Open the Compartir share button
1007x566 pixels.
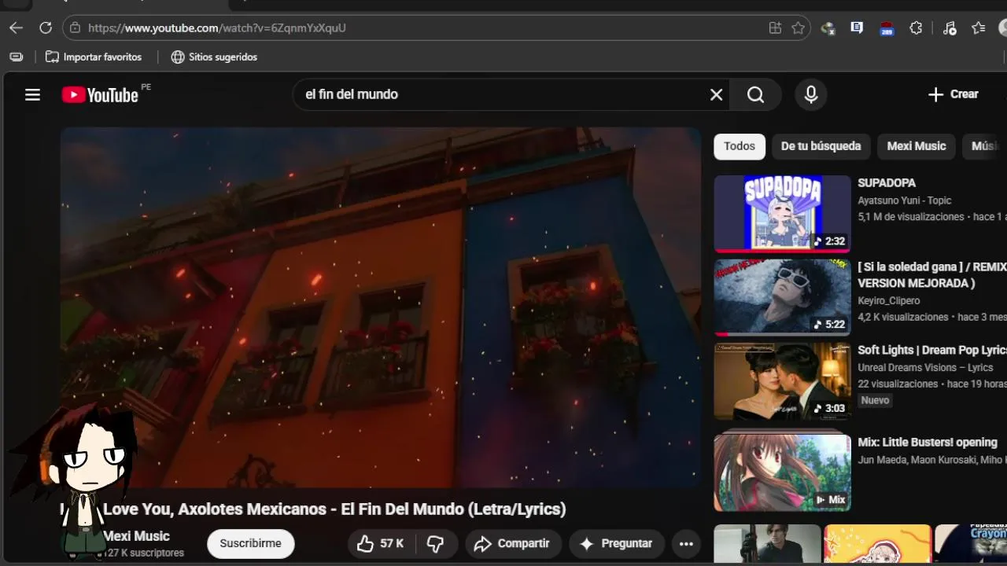pyautogui.click(x=512, y=543)
